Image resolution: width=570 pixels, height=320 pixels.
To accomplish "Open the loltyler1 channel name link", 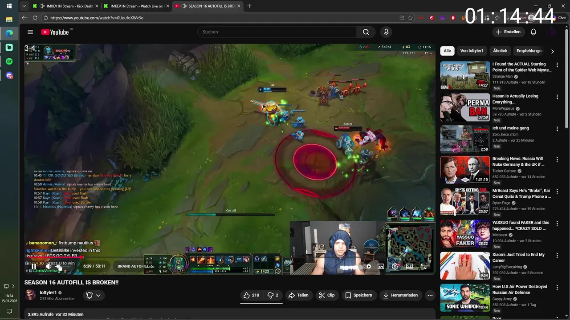I will click(48, 292).
